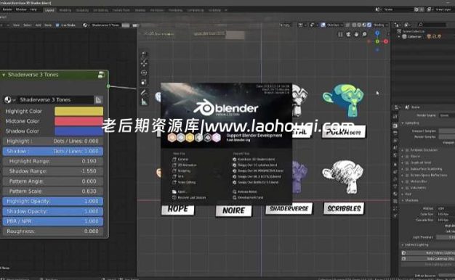Enable the Screen Space Reflections checkbox
Image resolution: width=455 pixels, height=280 pixels.
[407, 175]
